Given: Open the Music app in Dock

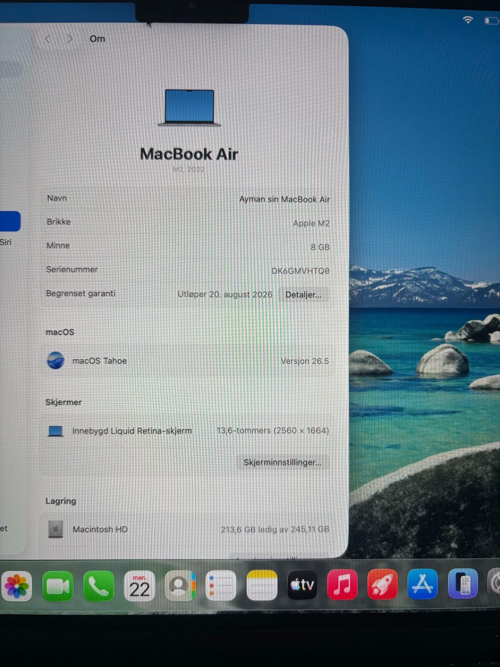Looking at the screenshot, I should pyautogui.click(x=342, y=585).
